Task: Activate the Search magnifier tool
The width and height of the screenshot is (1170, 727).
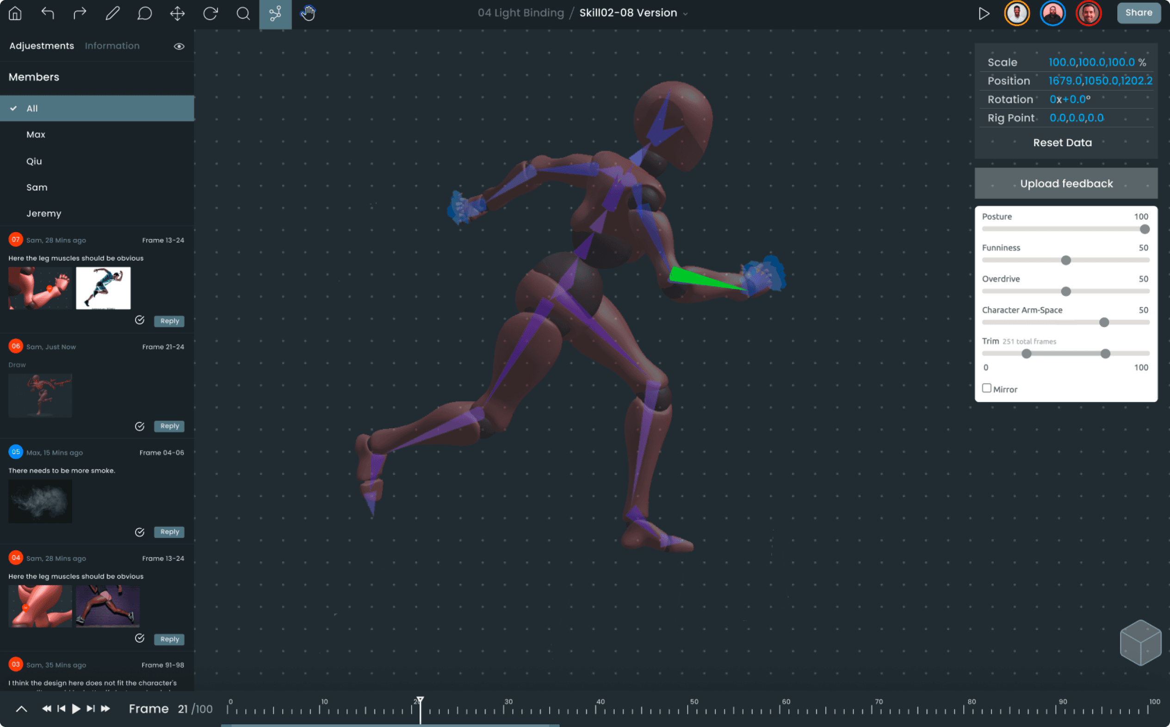Action: [243, 13]
